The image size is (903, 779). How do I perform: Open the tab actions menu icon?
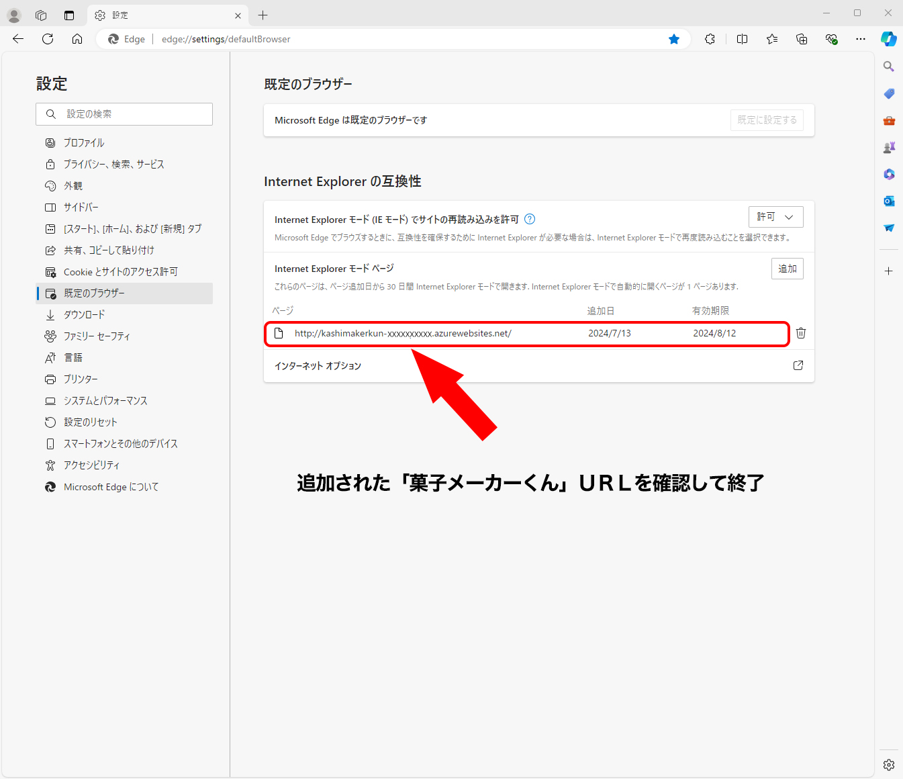(x=69, y=15)
